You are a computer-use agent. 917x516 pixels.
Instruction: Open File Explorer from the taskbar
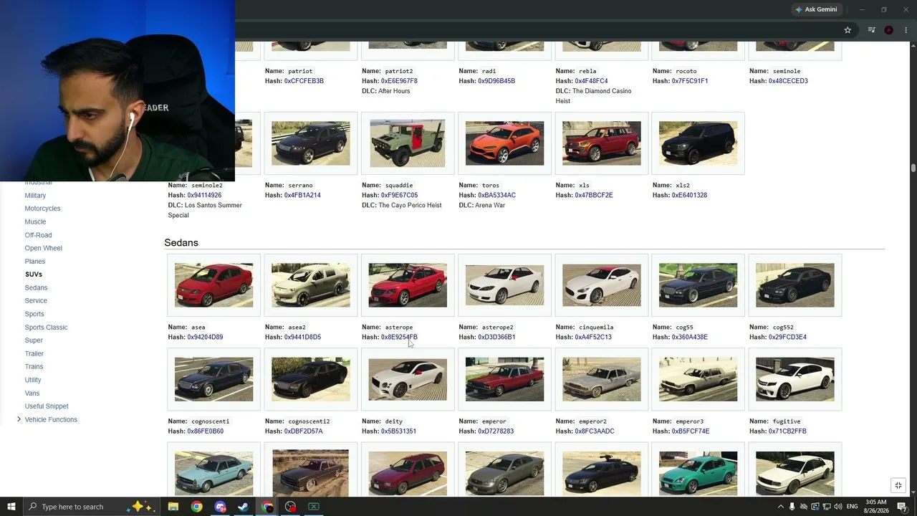(x=173, y=507)
